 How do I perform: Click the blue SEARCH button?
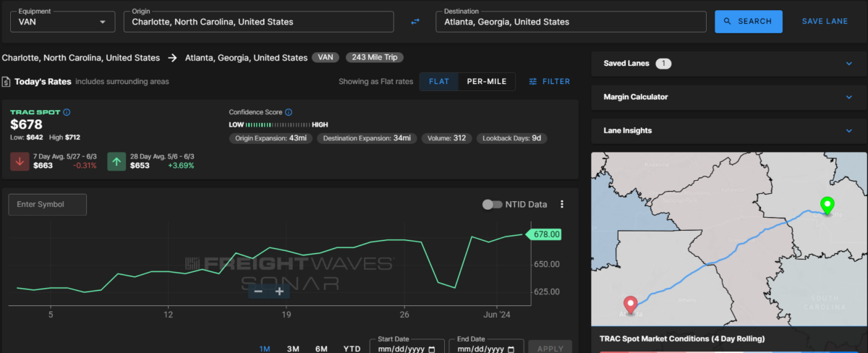click(748, 22)
